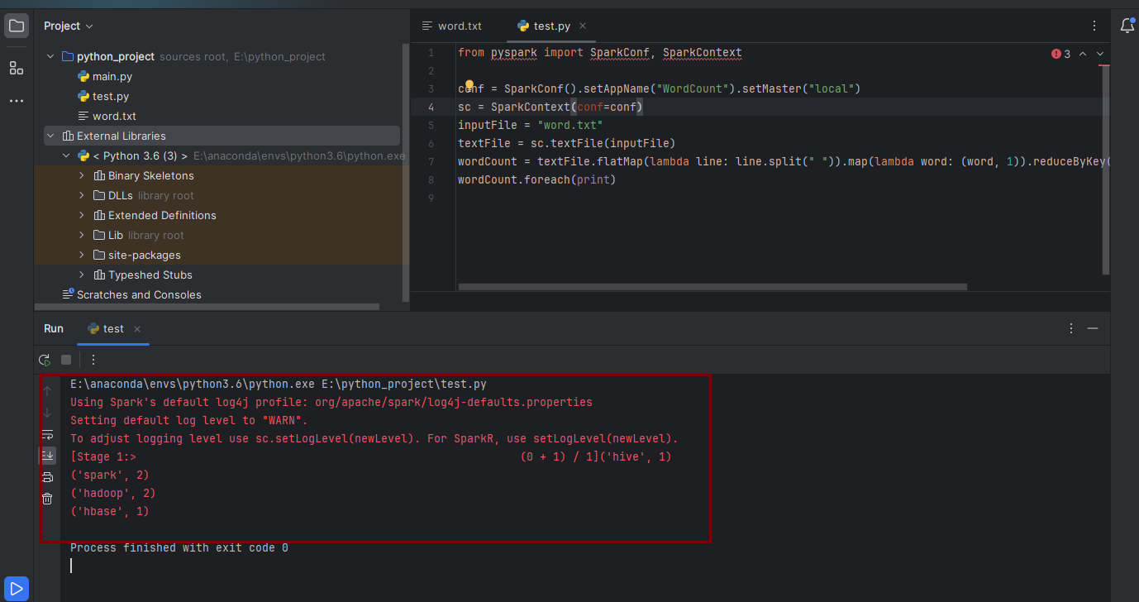Click the Project panel horizontal scrollbar
The height and width of the screenshot is (602, 1139).
pyautogui.click(x=207, y=307)
